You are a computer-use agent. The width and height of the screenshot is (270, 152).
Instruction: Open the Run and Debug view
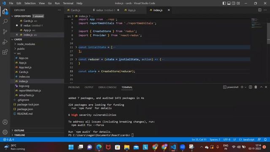tap(5, 42)
